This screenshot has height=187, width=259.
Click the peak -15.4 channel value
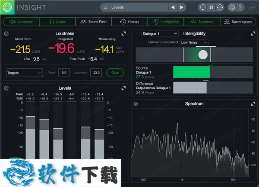pos(85,94)
